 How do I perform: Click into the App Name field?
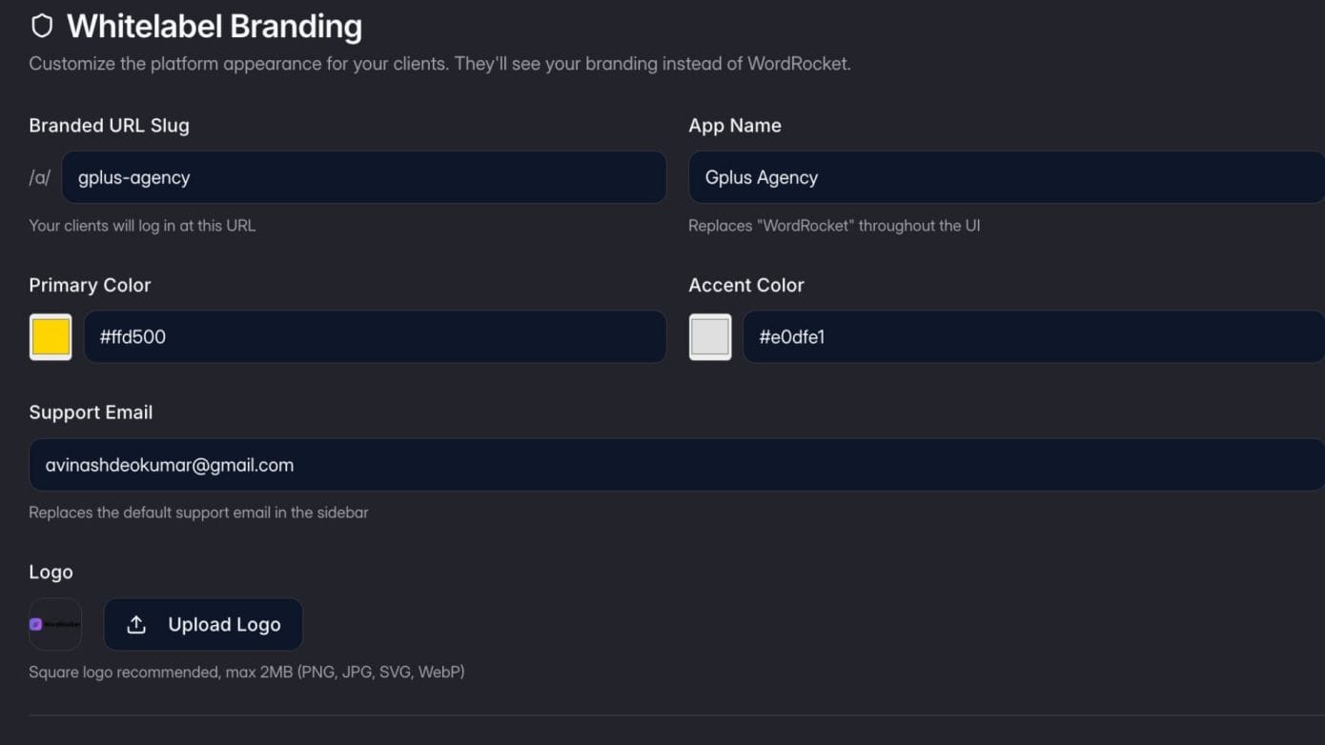(1006, 177)
